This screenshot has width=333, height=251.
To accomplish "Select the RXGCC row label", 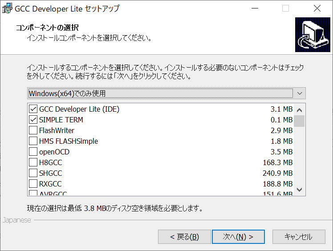I will point(50,184).
